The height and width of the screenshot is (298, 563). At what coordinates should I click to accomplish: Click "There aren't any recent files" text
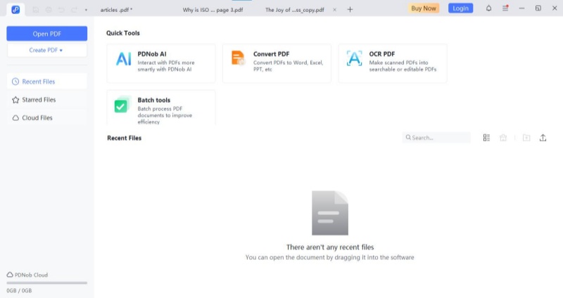(x=330, y=247)
